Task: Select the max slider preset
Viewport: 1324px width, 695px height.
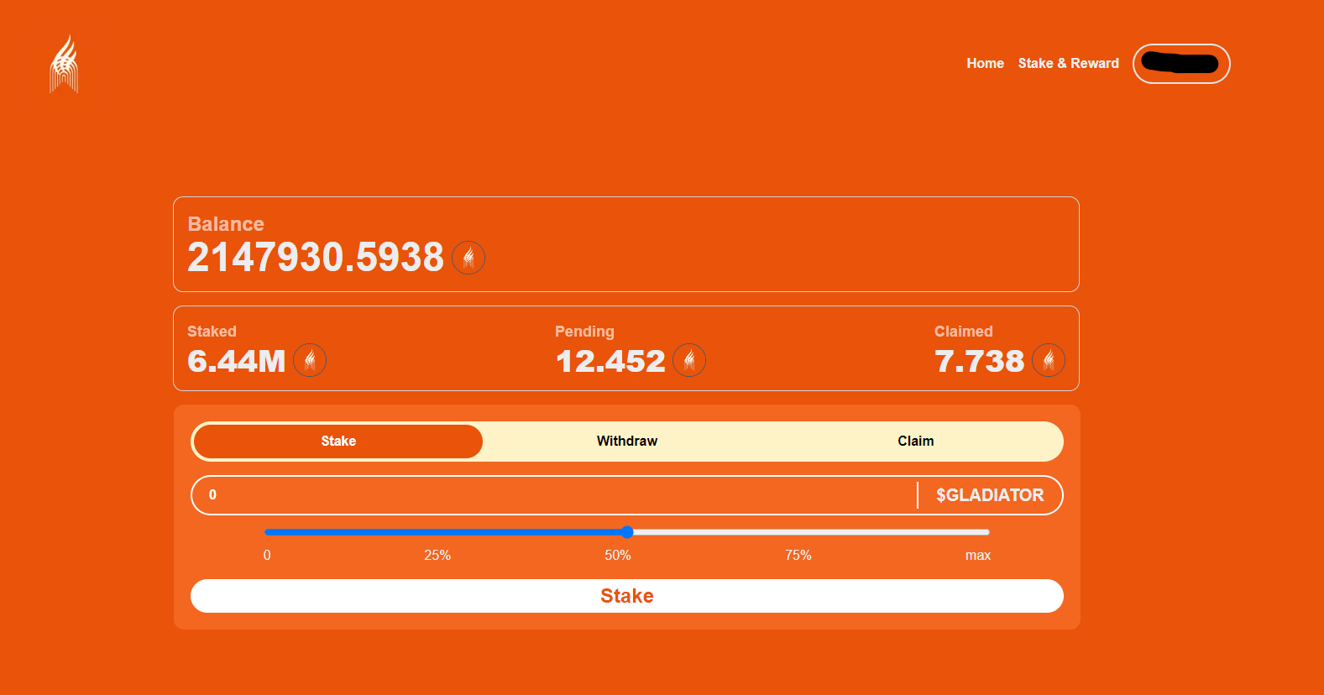Action: point(978,555)
